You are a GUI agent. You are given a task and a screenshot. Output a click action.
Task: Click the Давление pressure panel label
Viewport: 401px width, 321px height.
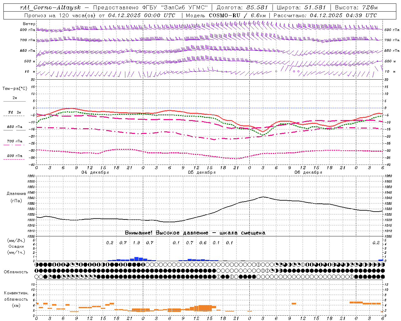tap(16, 194)
